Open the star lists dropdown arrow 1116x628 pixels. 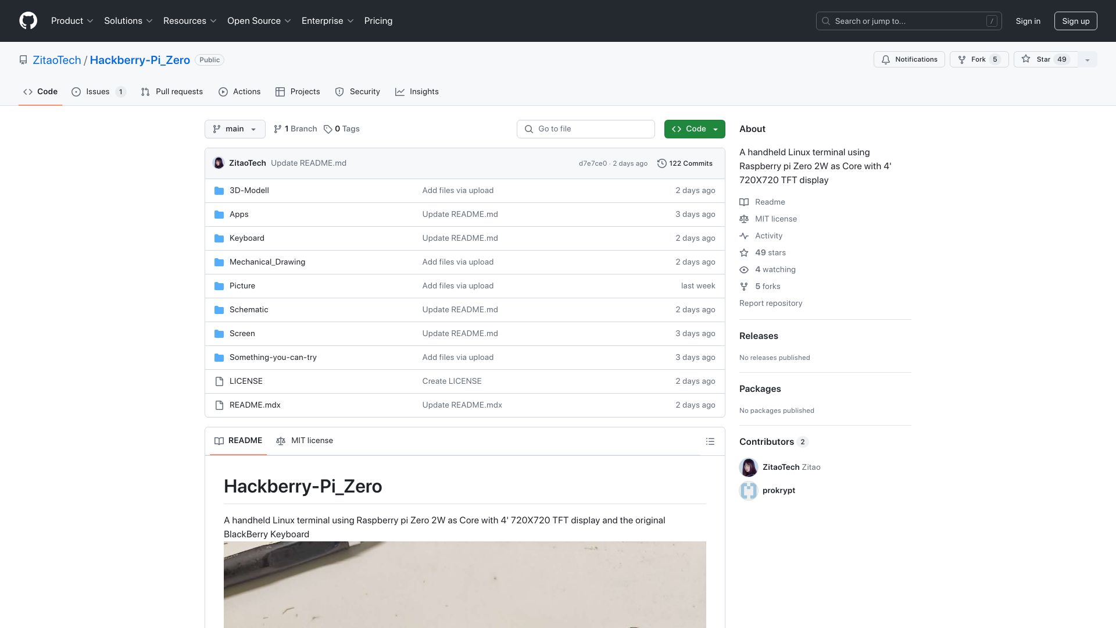pos(1088,59)
